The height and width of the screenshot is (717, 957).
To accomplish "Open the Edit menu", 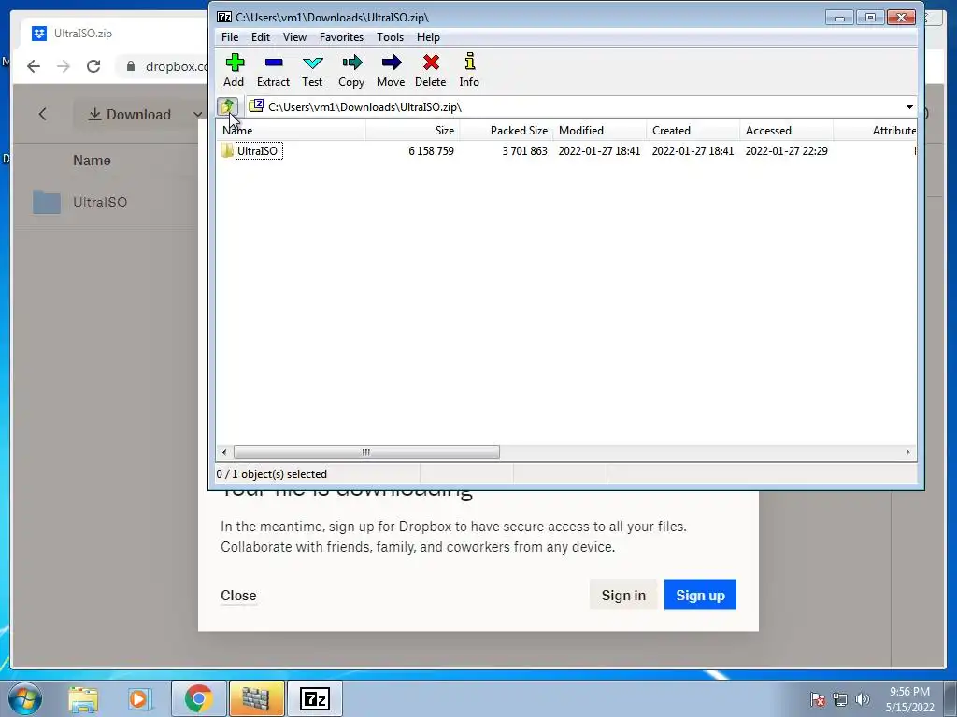I will click(x=261, y=37).
